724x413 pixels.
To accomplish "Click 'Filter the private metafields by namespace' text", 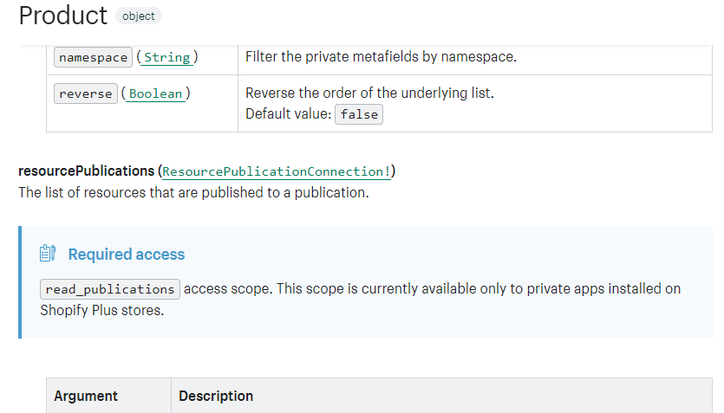I will point(381,56).
